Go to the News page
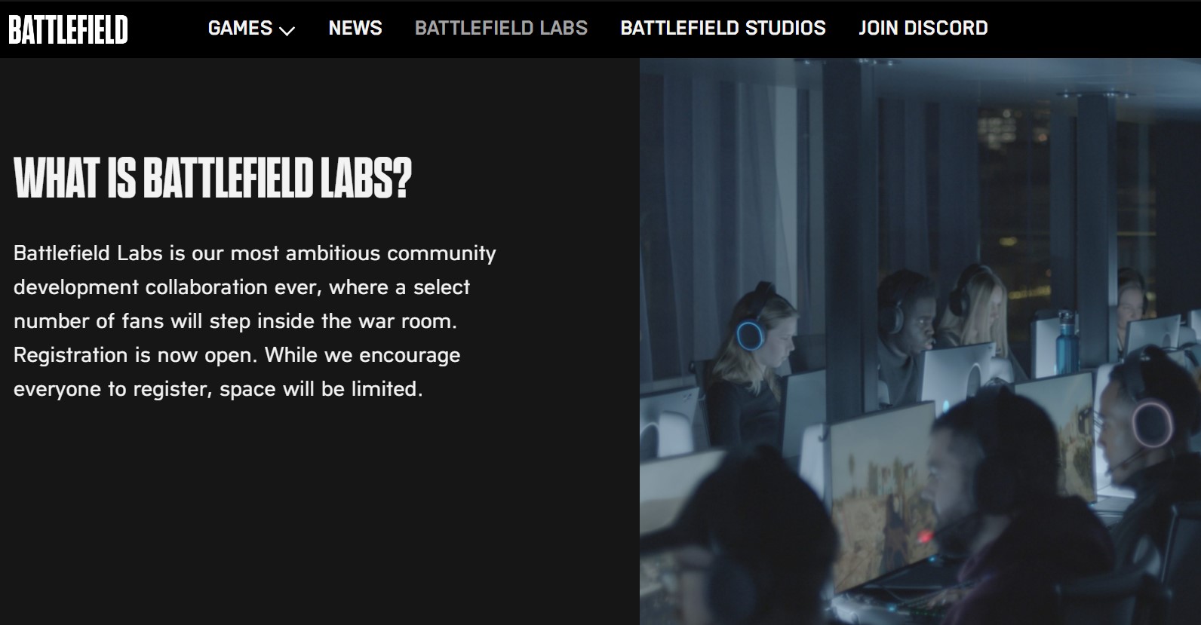Screen dimensions: 1201x625 [355, 28]
